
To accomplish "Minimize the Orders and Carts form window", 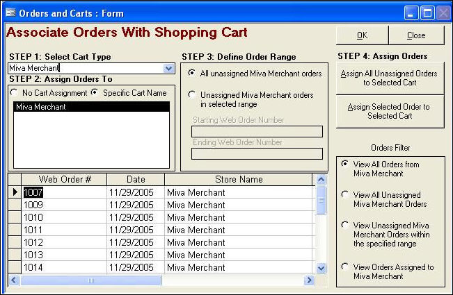I will [x=411, y=13].
